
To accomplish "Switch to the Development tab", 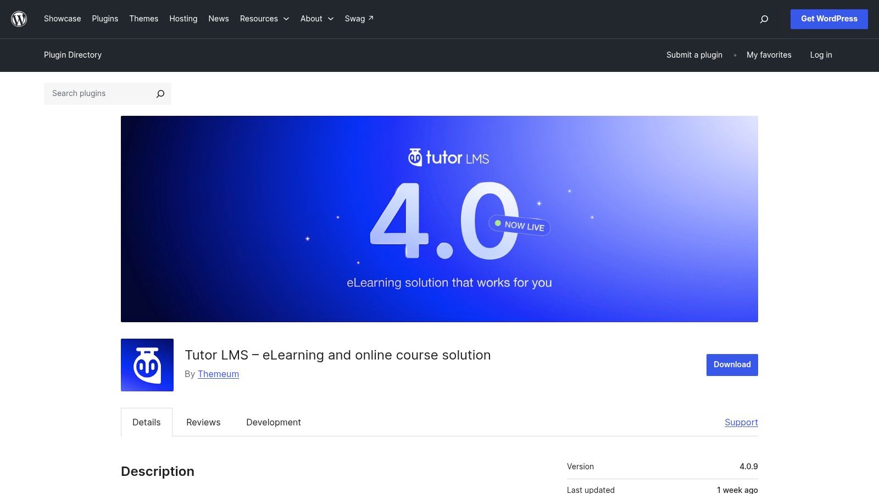I will click(274, 422).
